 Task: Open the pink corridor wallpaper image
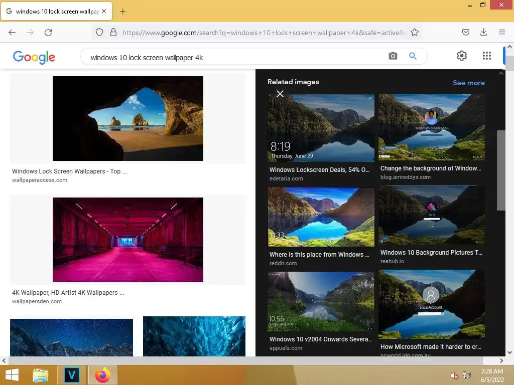[128, 240]
